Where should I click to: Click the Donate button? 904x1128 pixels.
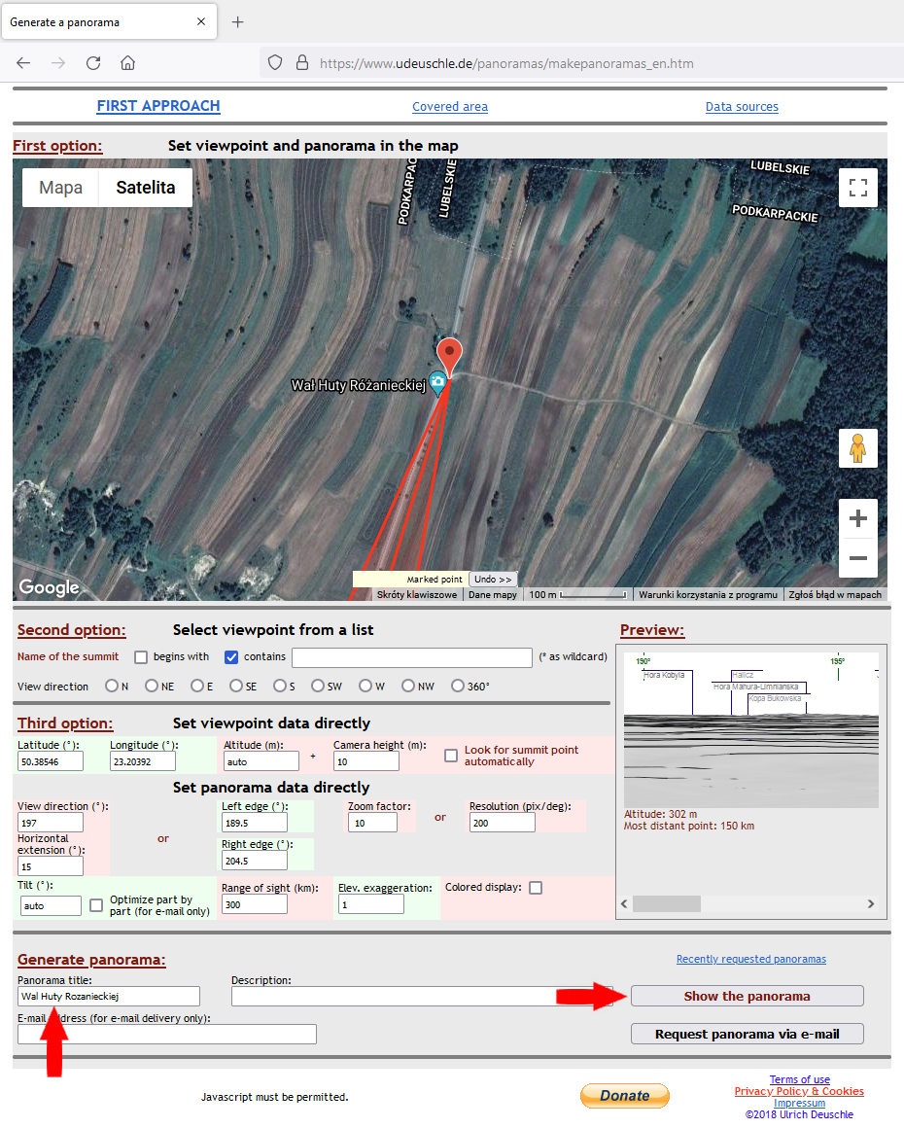(624, 1096)
